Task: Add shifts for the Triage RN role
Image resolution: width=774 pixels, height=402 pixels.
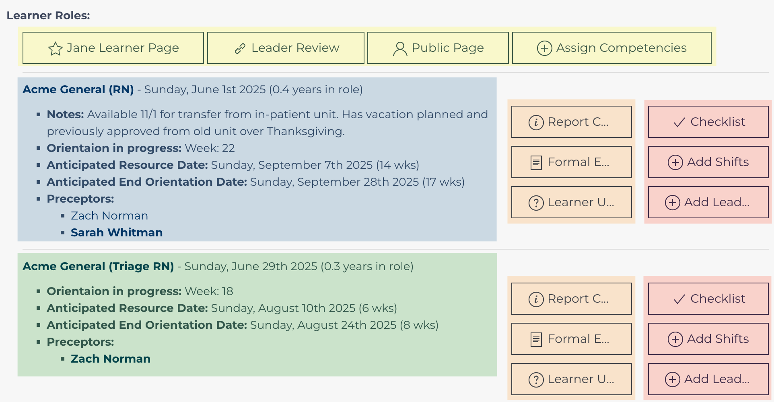Action: coord(708,339)
